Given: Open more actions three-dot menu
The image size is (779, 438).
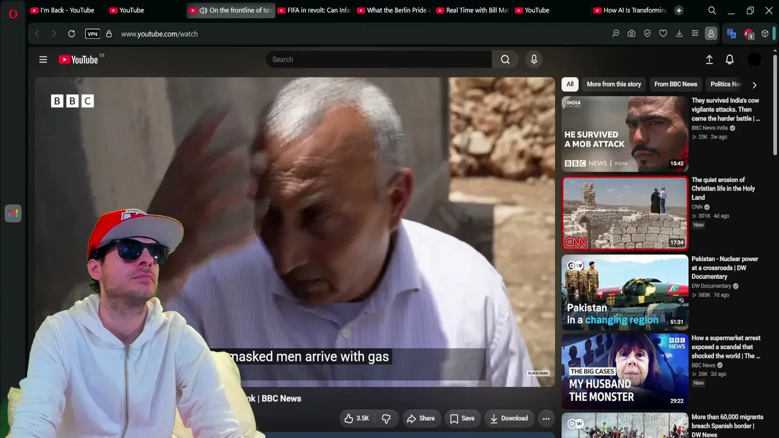Looking at the screenshot, I should (546, 419).
